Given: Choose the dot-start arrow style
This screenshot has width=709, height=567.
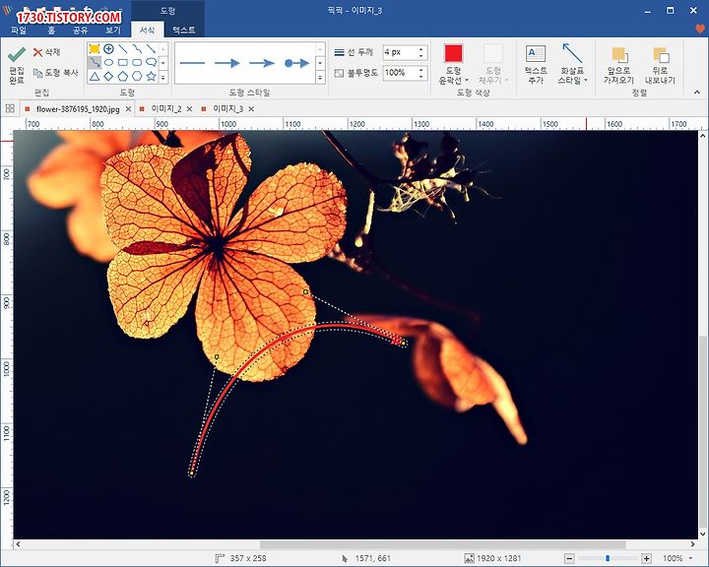Looking at the screenshot, I should coord(297,63).
